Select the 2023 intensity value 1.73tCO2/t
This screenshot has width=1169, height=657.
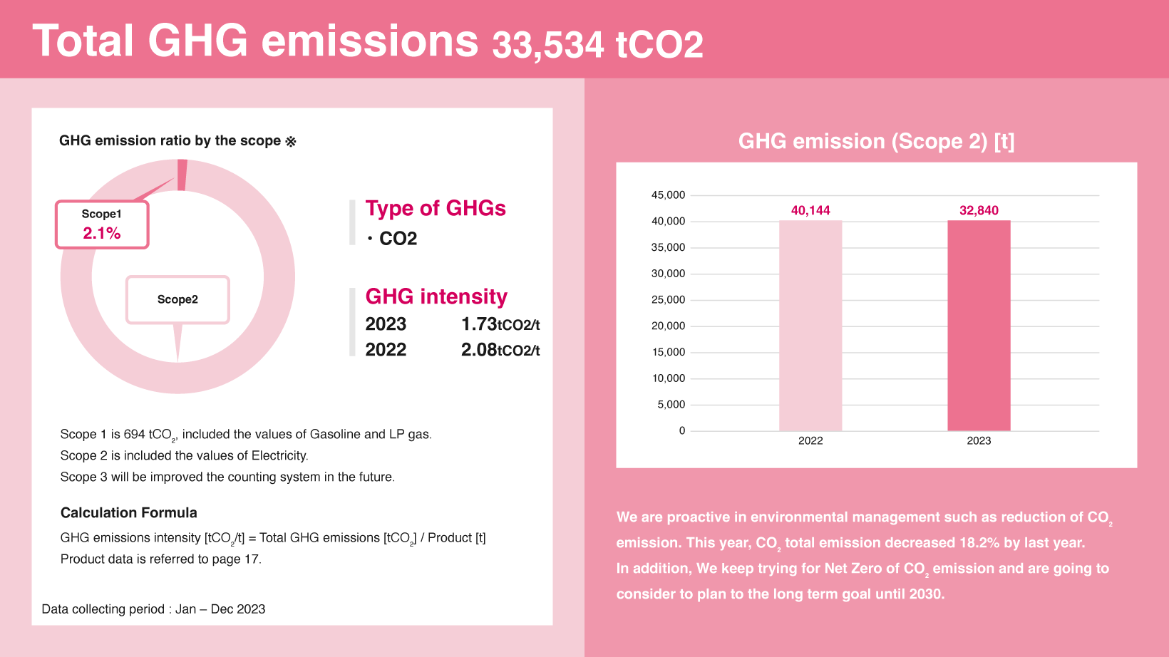(500, 324)
